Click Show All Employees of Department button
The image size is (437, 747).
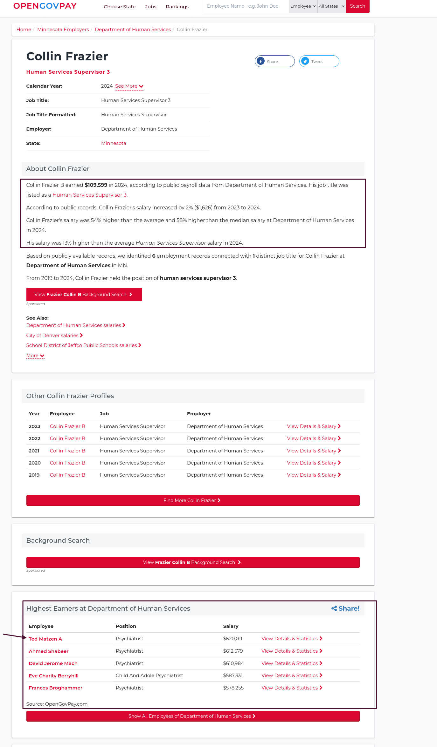pyautogui.click(x=193, y=716)
